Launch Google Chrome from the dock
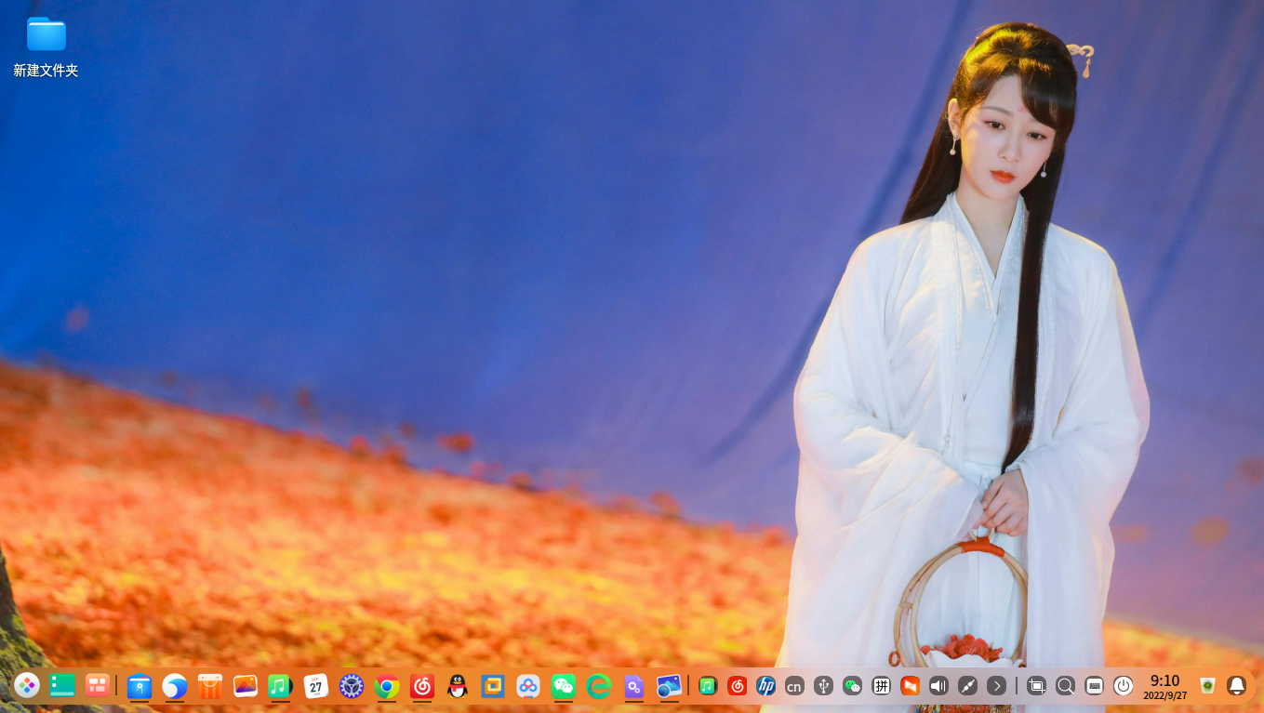The height and width of the screenshot is (713, 1264). (x=387, y=687)
